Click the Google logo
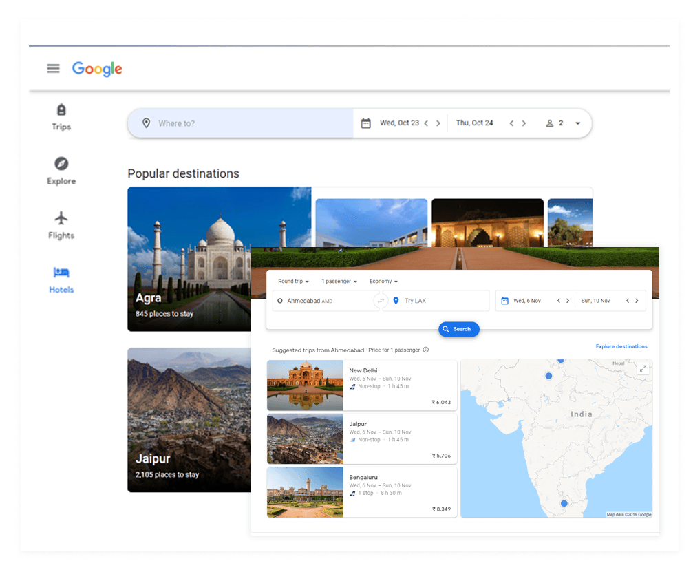Viewport: 693px width, 572px height. [97, 69]
